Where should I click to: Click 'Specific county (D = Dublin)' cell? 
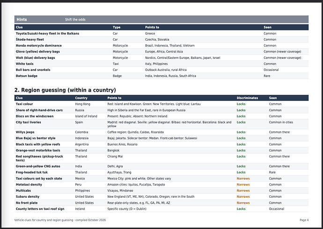pos(127,209)
